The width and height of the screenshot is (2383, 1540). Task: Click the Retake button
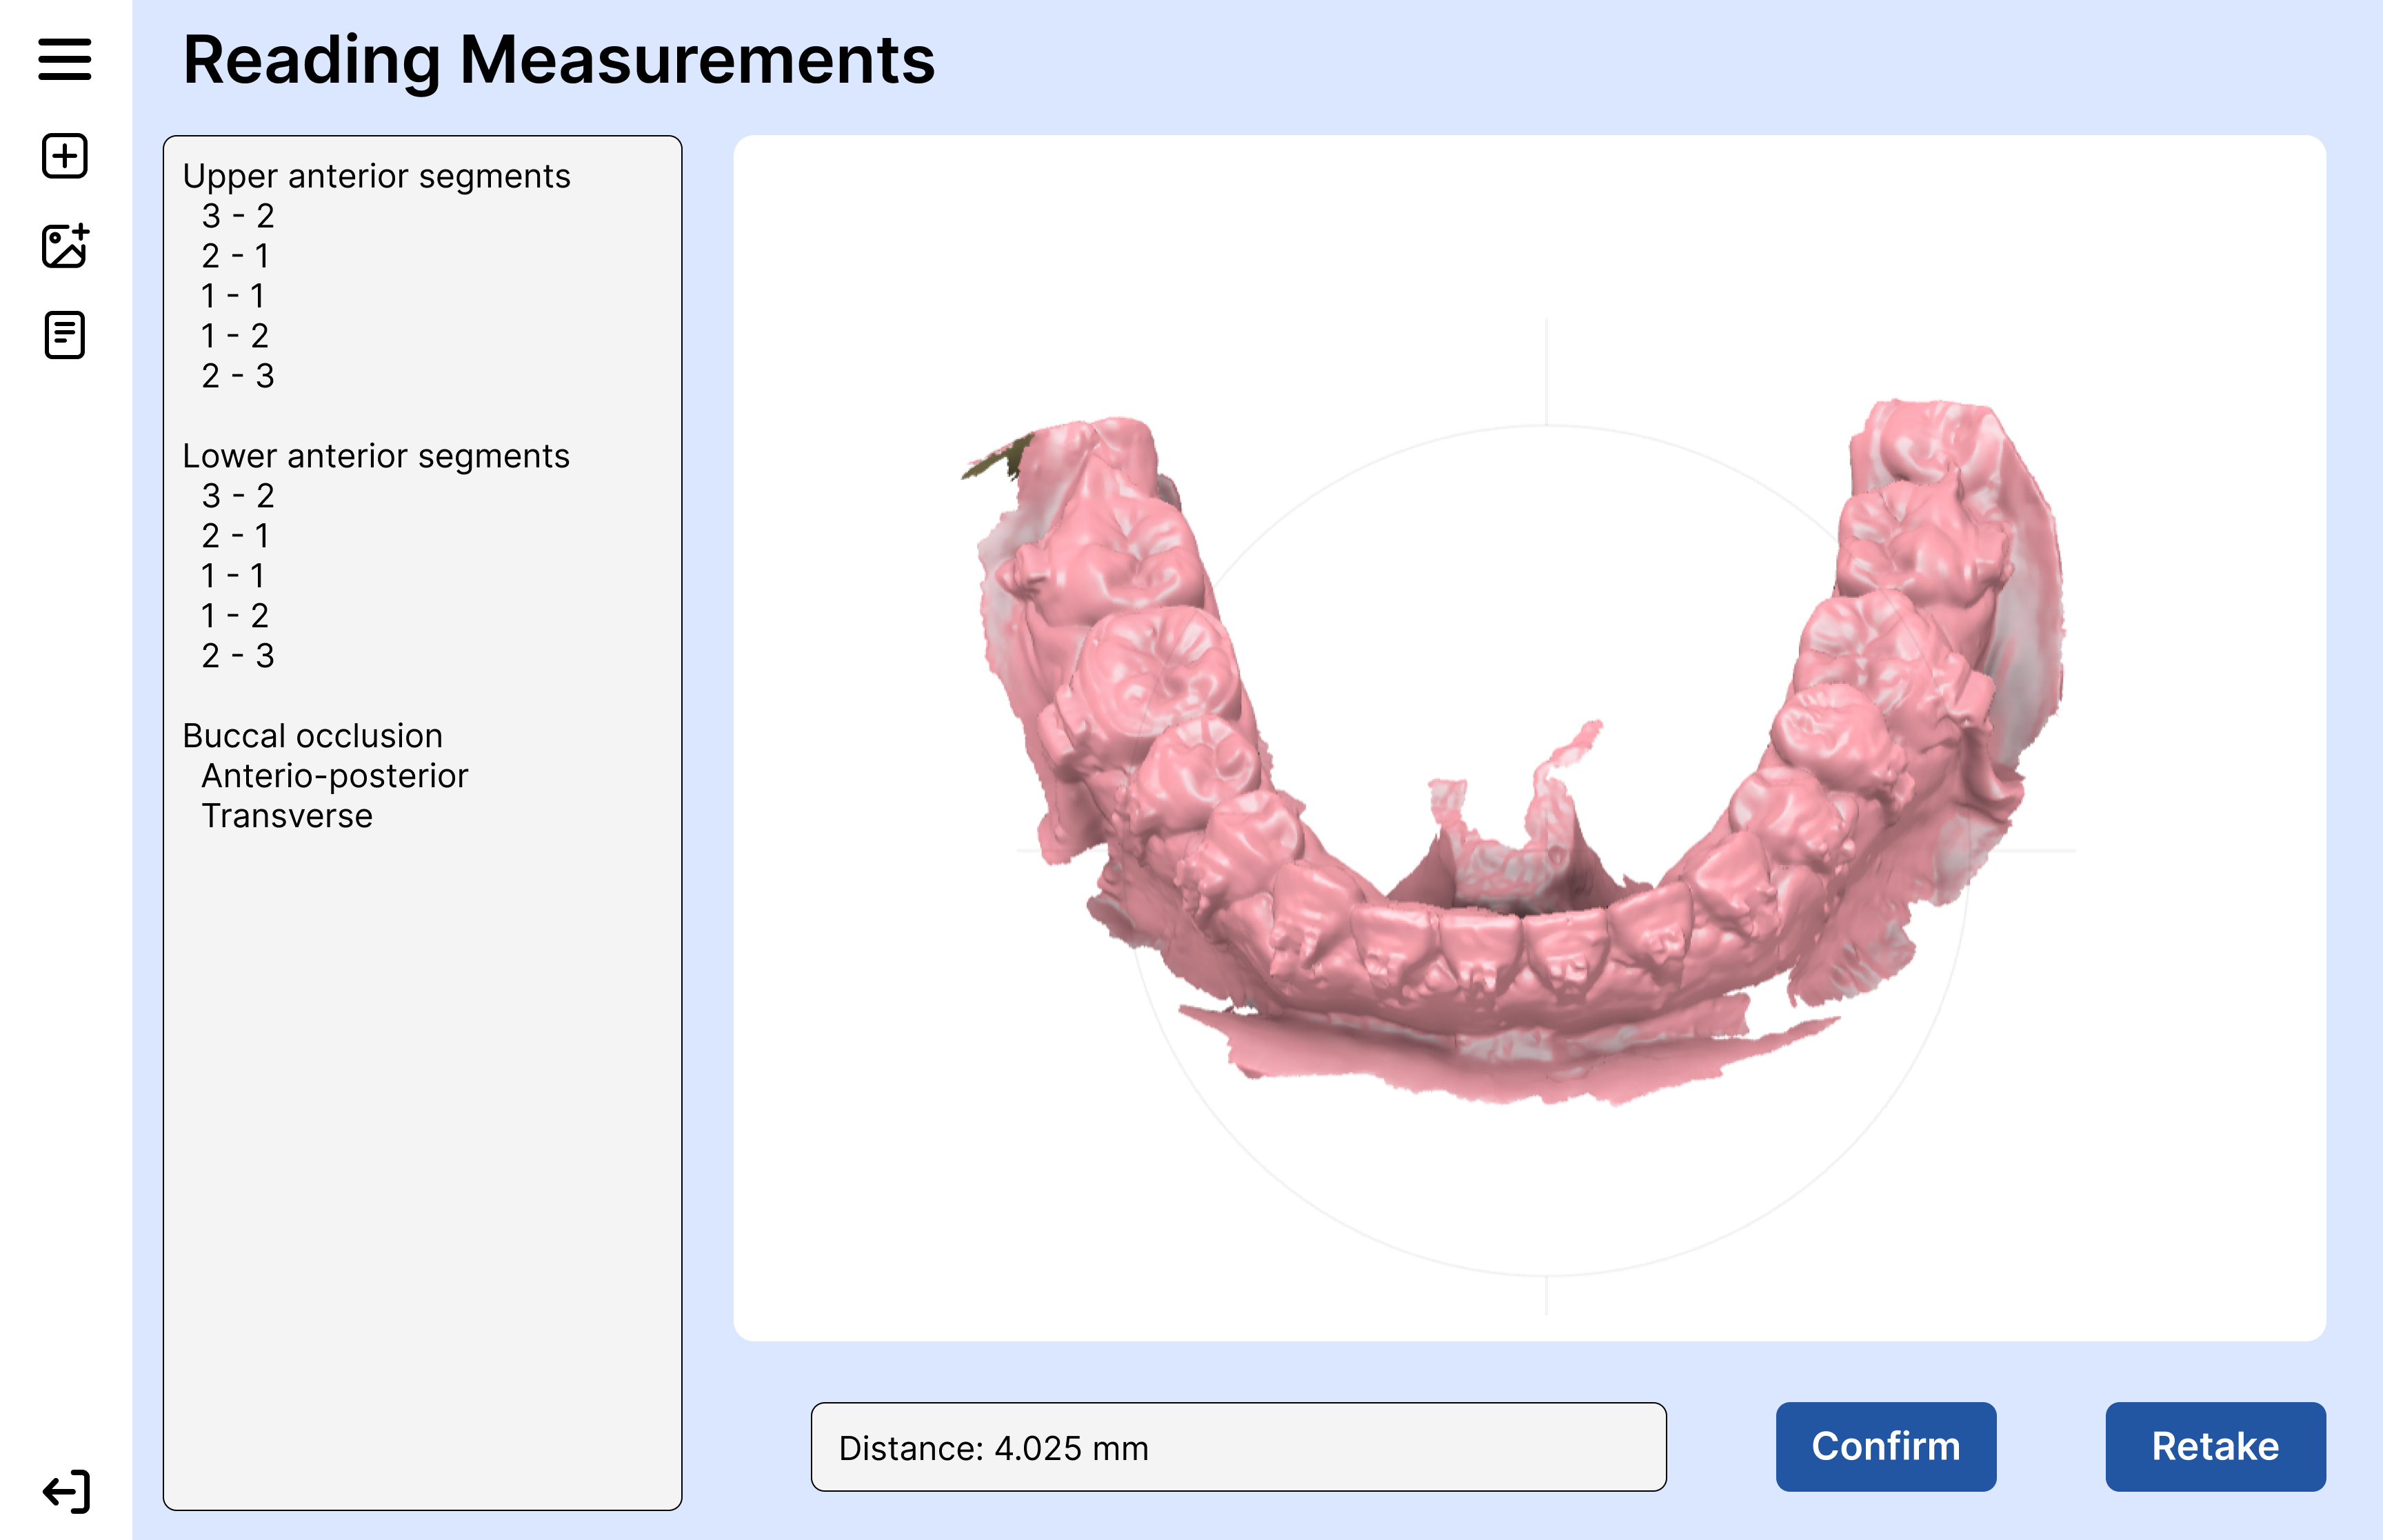click(2216, 1447)
